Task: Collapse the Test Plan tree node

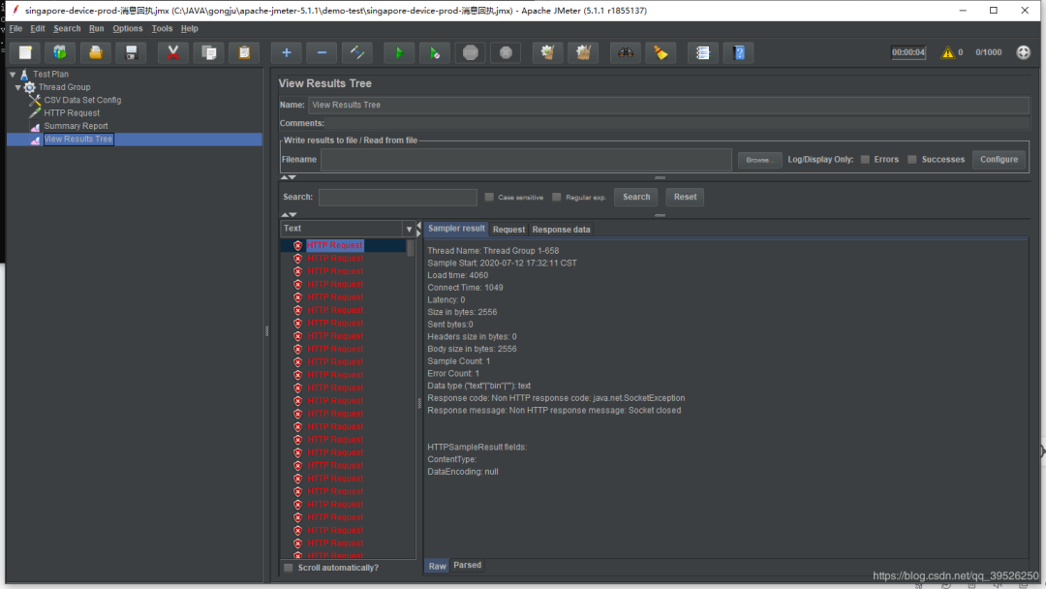Action: 12,75
